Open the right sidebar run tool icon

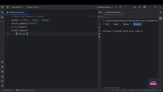[x=160, y=18]
